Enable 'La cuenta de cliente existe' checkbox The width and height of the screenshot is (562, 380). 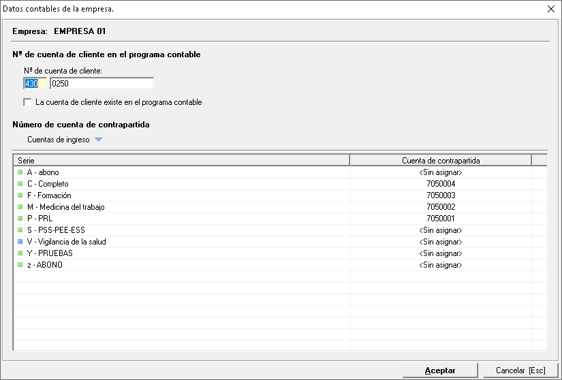click(x=28, y=102)
